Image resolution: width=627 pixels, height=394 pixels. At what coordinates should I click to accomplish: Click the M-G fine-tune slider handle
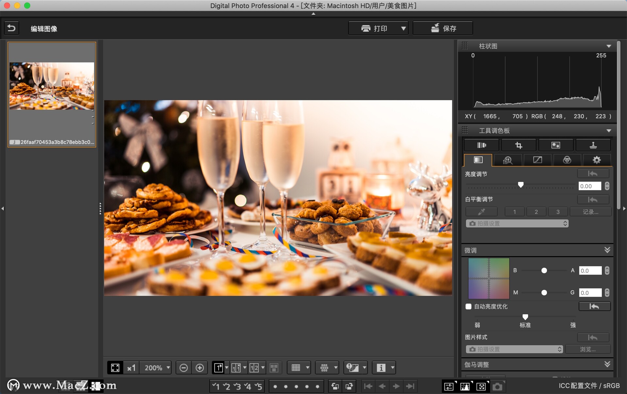tap(544, 293)
